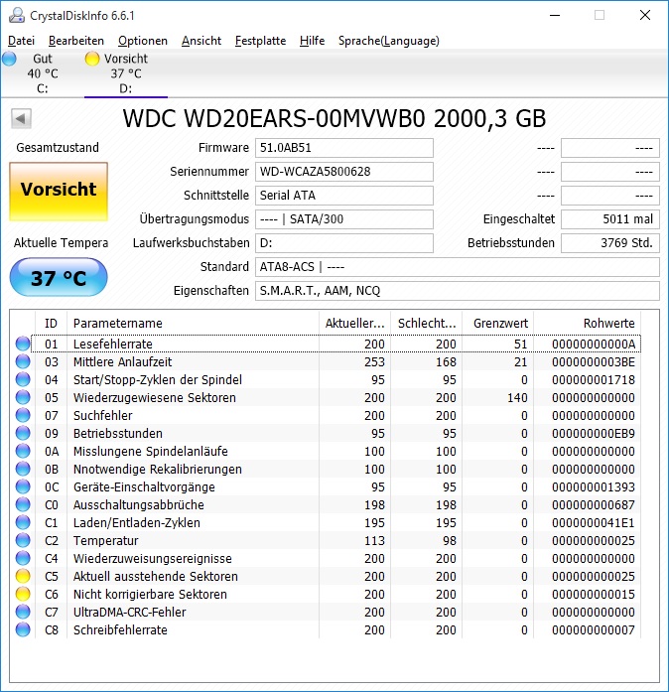Click the Parametername column header
The image size is (669, 692).
point(193,323)
